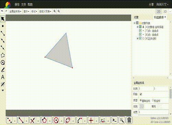172x125 pixels.
Task: Open the command prompt tool
Action: [115, 120]
